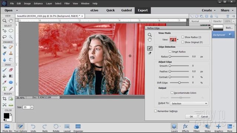Click the foreground black color swatch
The width and height of the screenshot is (237, 133).
click(6, 116)
